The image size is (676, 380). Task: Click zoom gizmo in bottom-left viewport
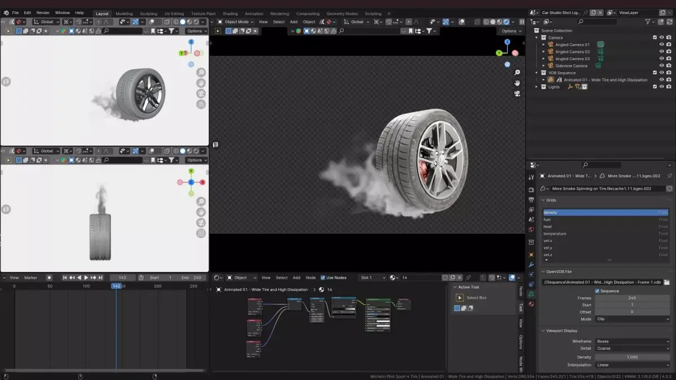[201, 202]
